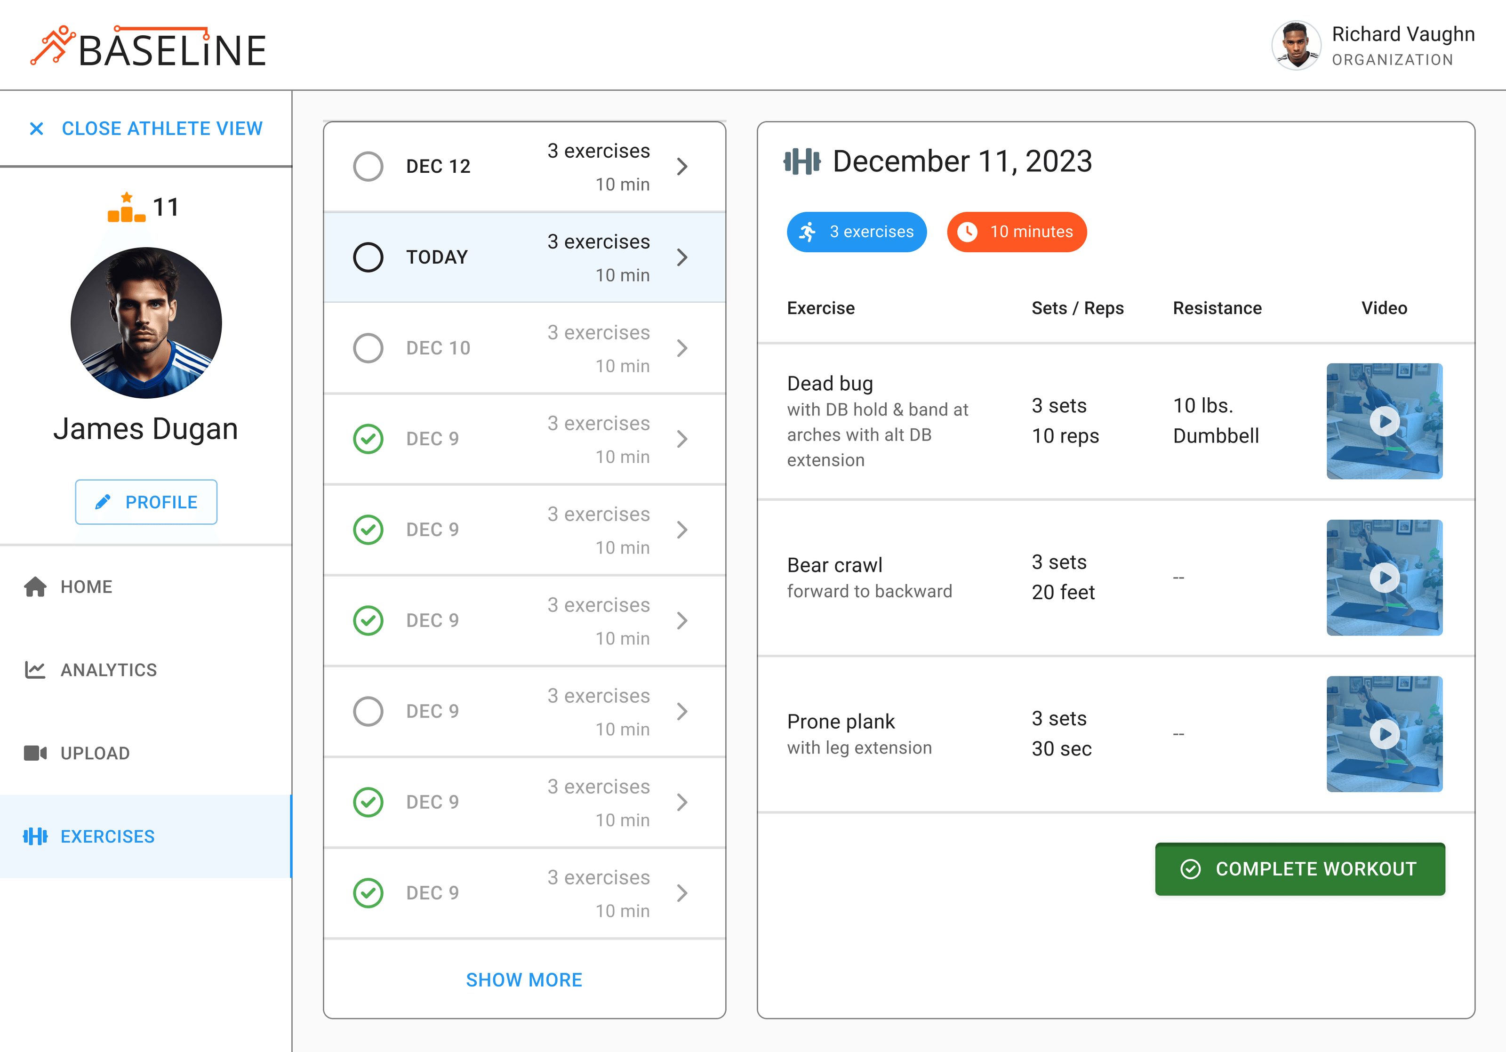The image size is (1506, 1052).
Task: Toggle the DEC 10 completion circle
Action: pos(368,347)
